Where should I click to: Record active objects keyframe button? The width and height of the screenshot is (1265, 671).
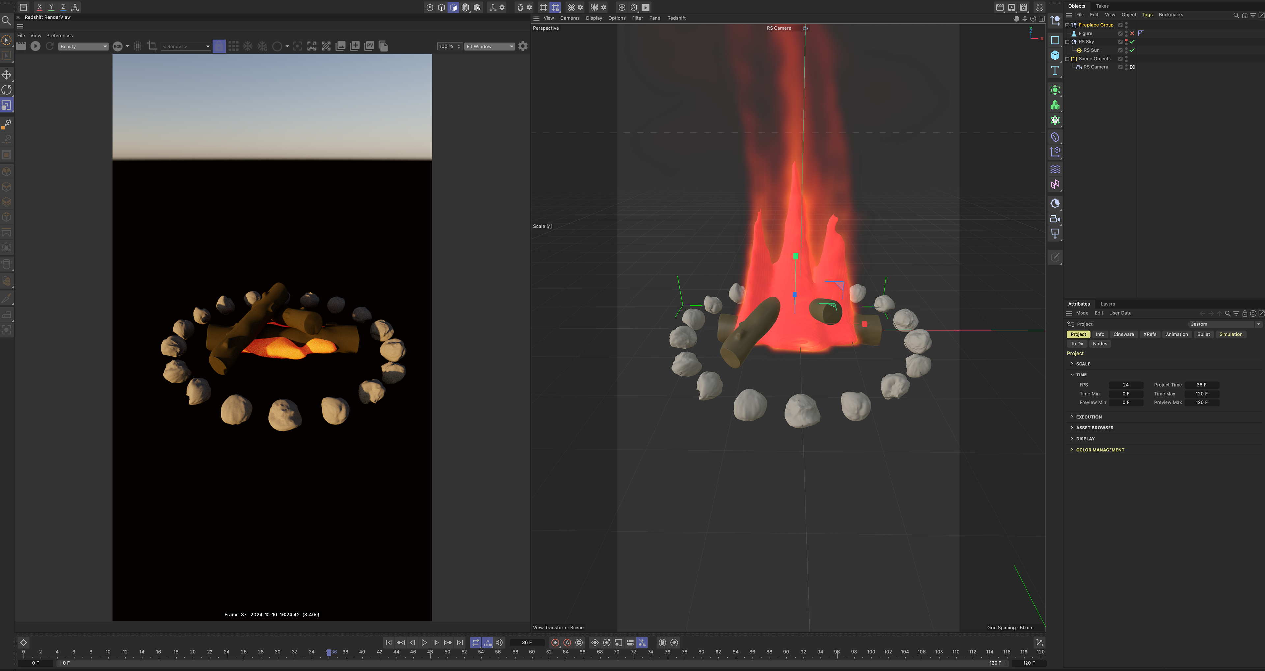pos(555,643)
